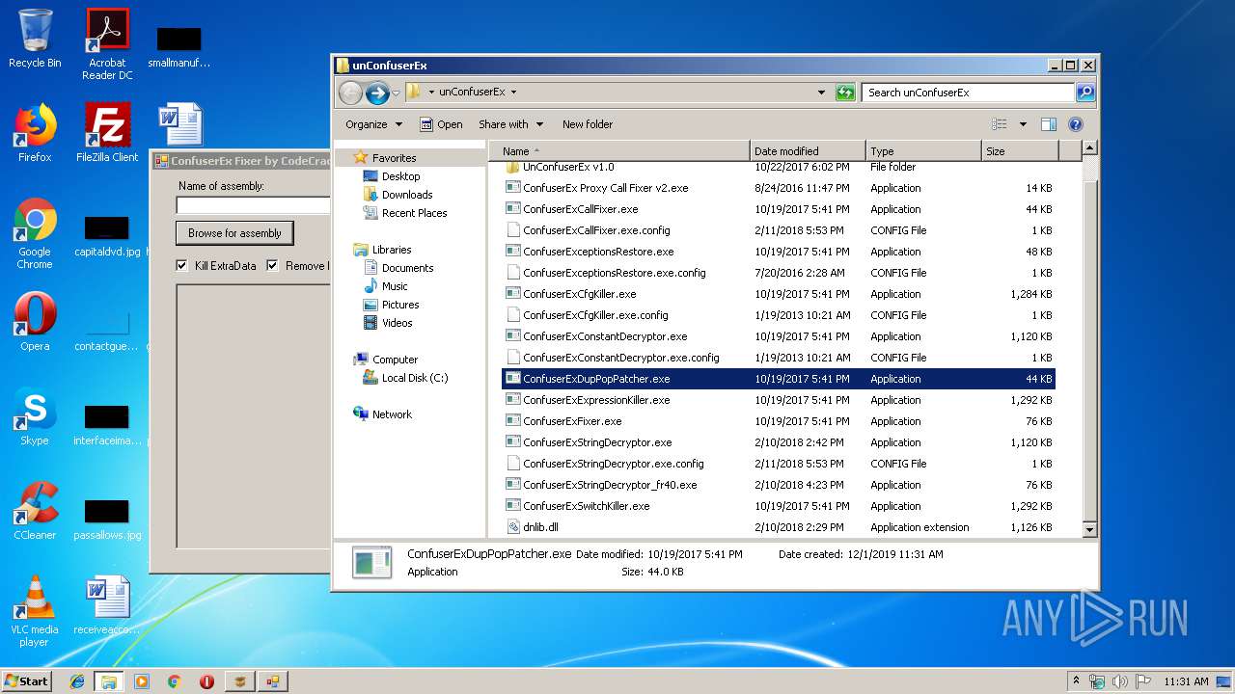Screen dimensions: 1235x694
Task: Select Computer in the navigation pane
Action: pos(395,360)
